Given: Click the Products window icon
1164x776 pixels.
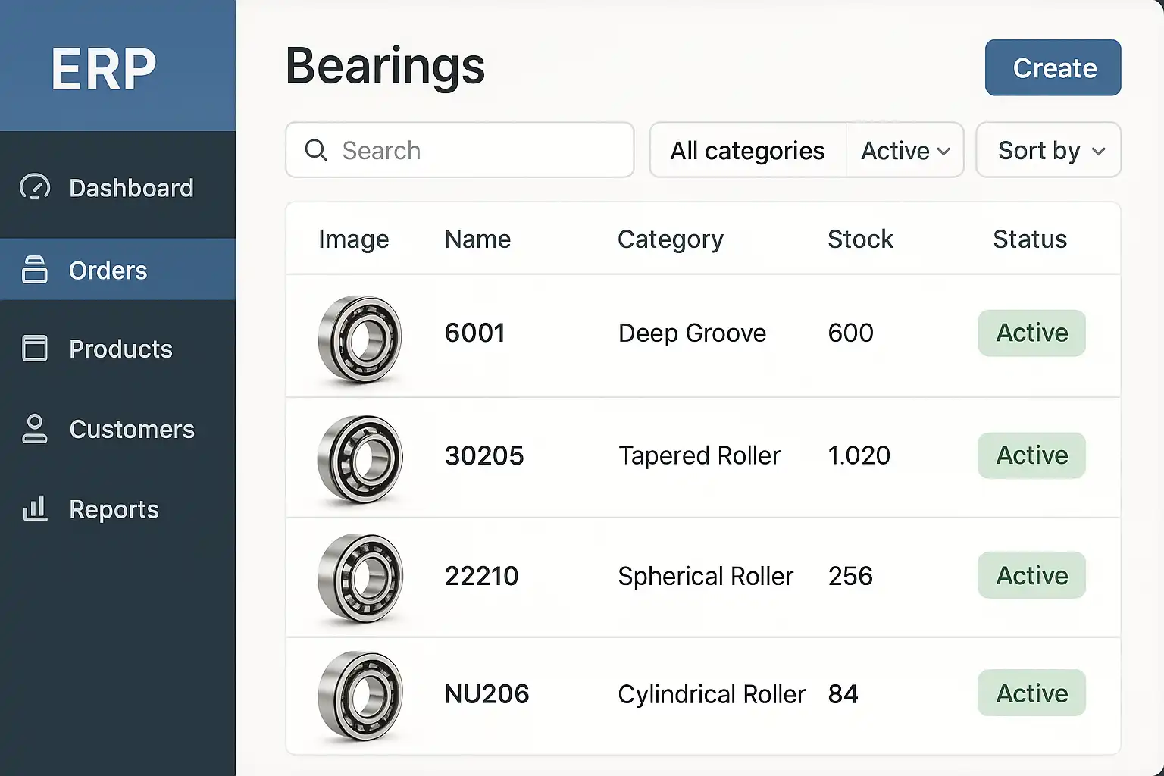Looking at the screenshot, I should click(x=35, y=349).
